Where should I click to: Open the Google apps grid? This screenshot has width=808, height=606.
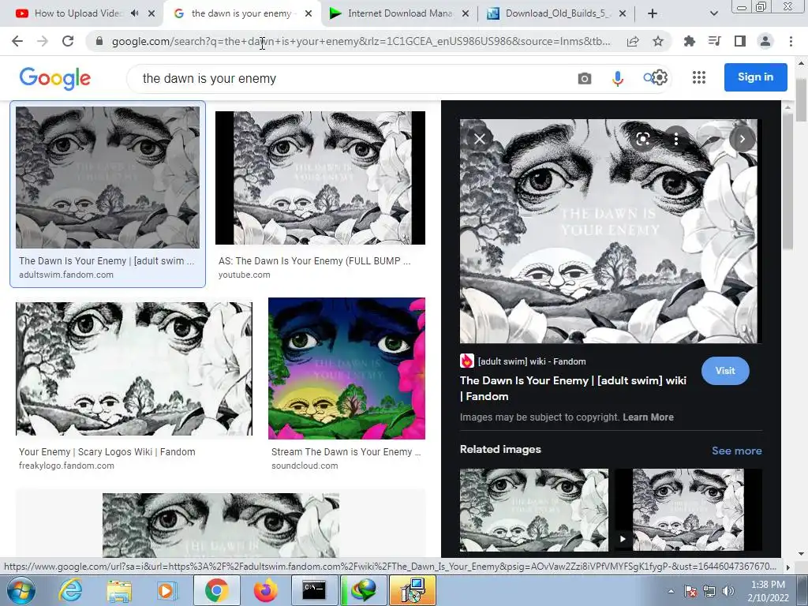point(699,77)
